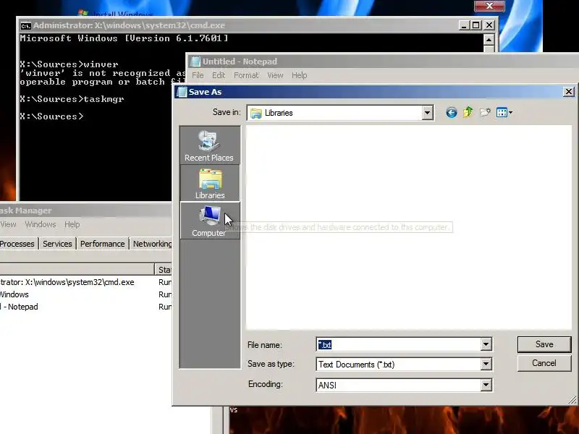Open Task Manager's Help menu
Image resolution: width=579 pixels, height=434 pixels.
tap(72, 224)
